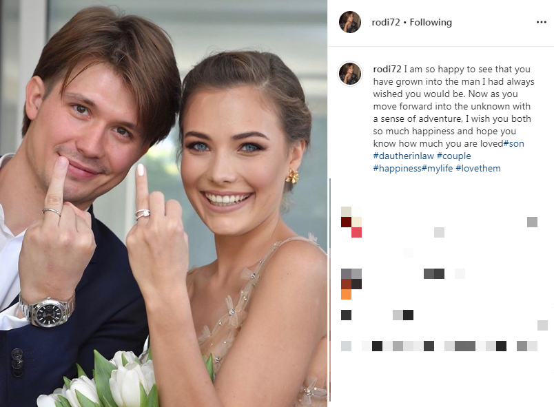Open the post options three-dot menu
The width and height of the screenshot is (554, 407).
click(541, 22)
